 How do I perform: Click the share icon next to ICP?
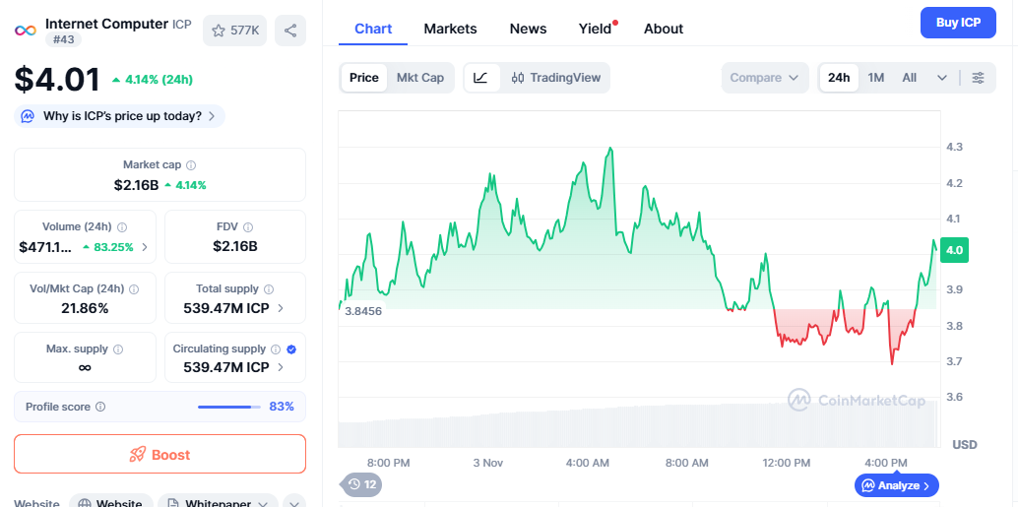[x=289, y=31]
